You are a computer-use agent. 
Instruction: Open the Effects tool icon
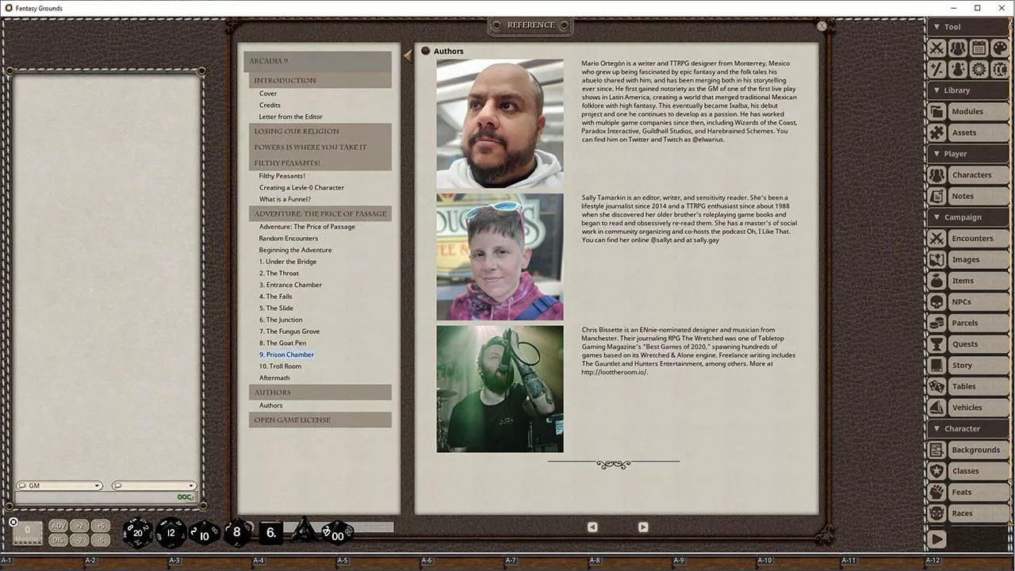click(958, 69)
